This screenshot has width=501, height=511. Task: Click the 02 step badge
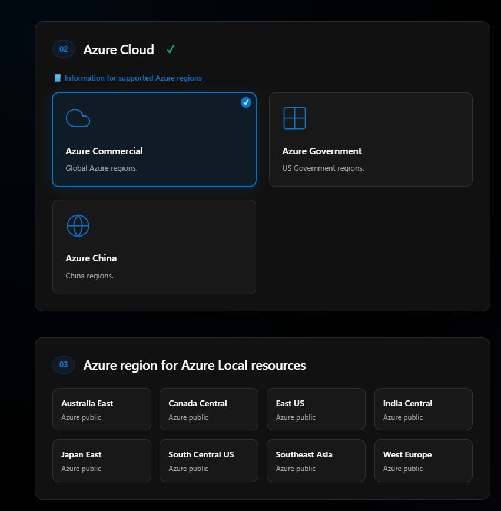click(64, 49)
